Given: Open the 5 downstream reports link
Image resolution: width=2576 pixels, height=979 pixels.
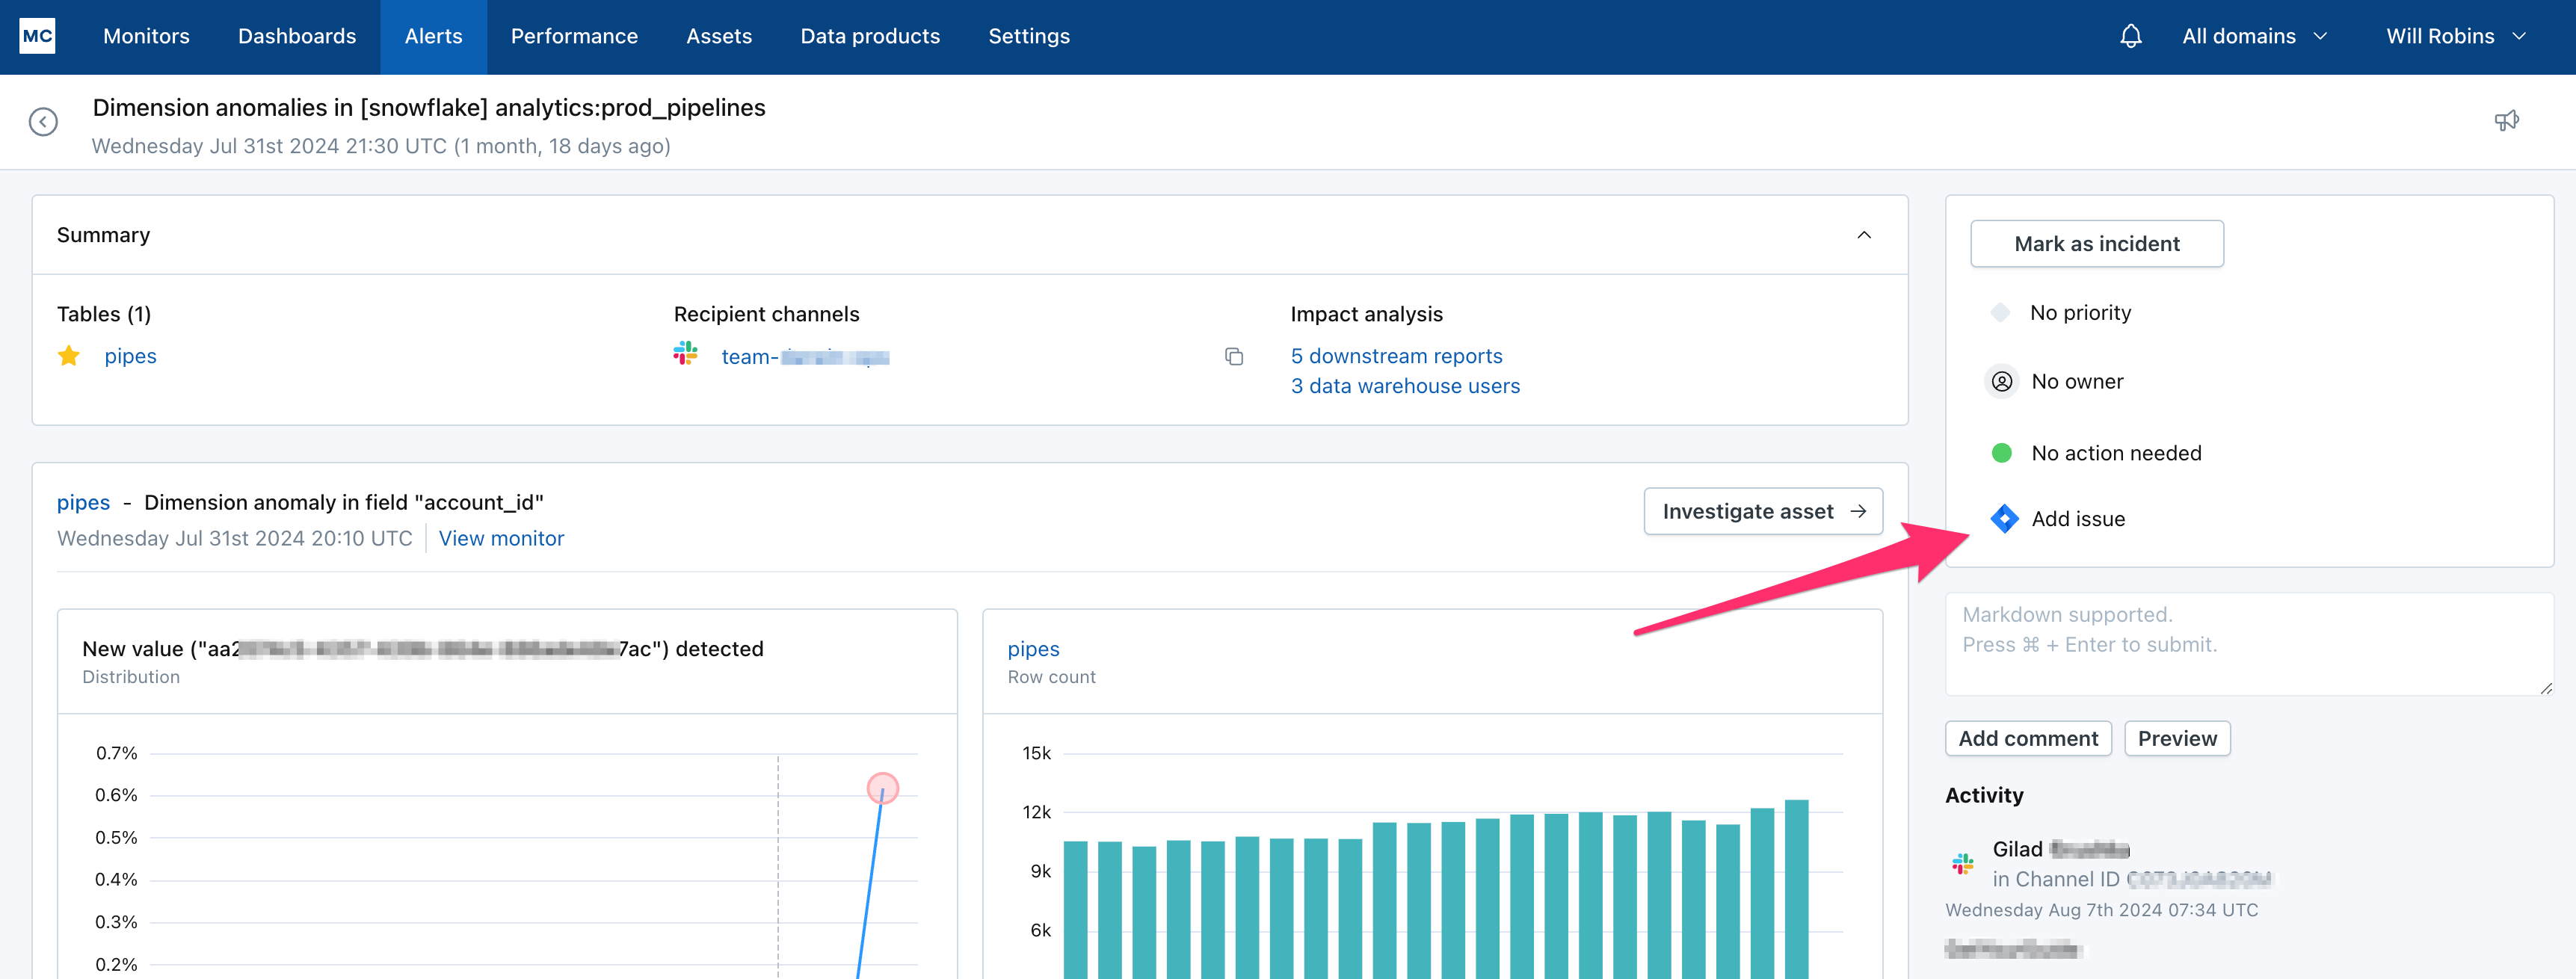Looking at the screenshot, I should coord(1396,356).
